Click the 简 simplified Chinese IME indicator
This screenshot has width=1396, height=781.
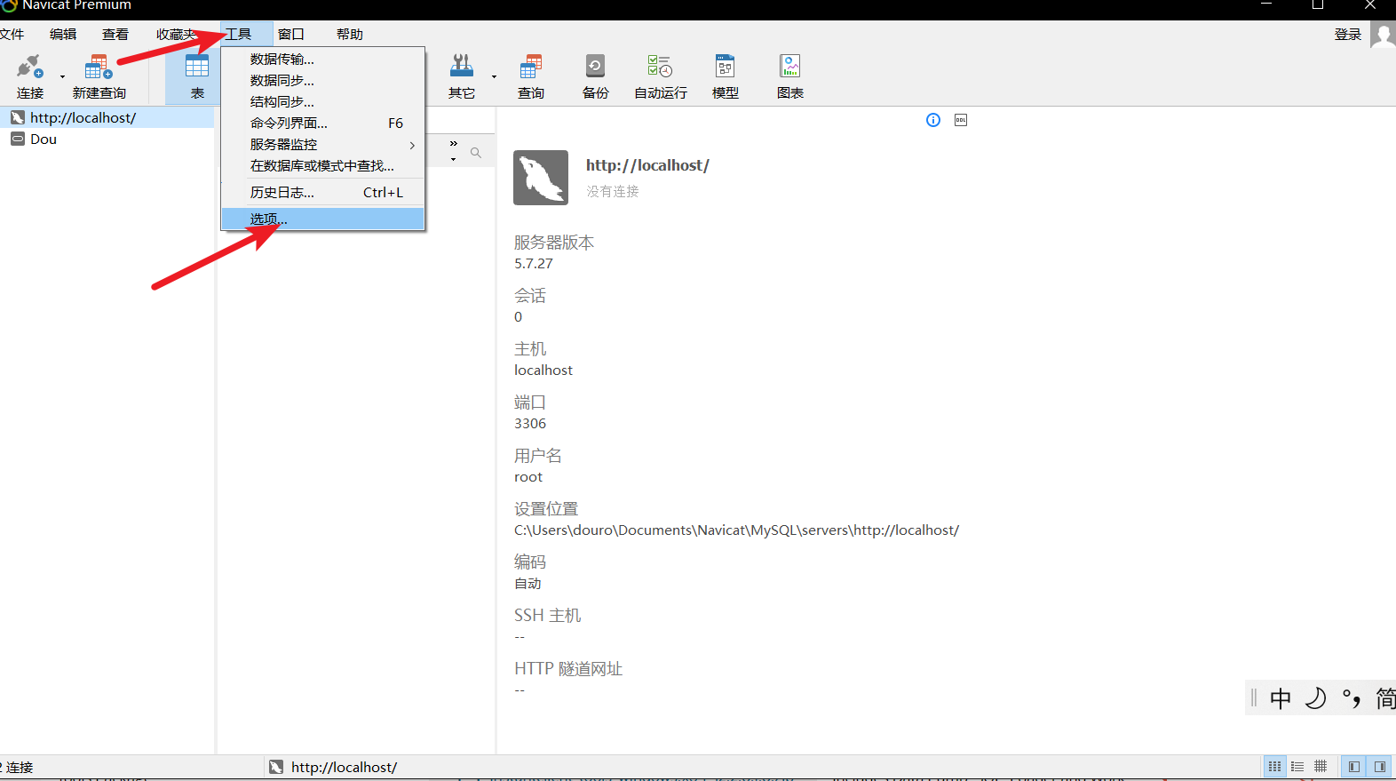(1385, 698)
